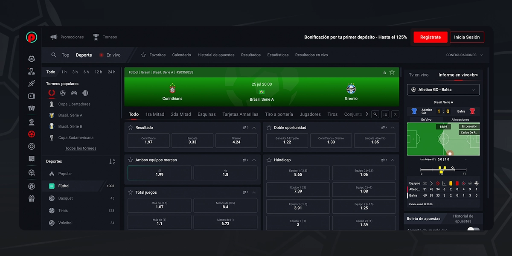Switch to 1ra Mitad tab
512x256 pixels.
[x=155, y=114]
